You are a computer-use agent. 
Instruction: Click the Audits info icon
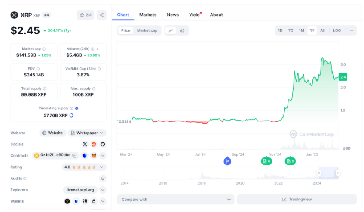[25, 179]
